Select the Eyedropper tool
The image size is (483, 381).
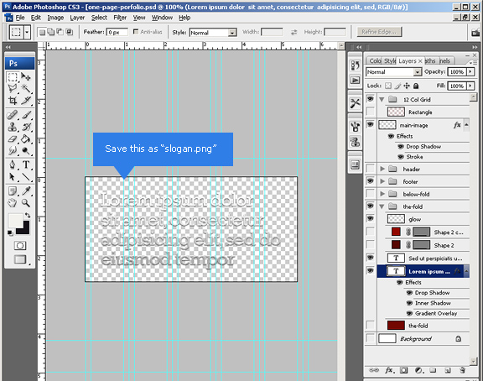tap(26, 191)
